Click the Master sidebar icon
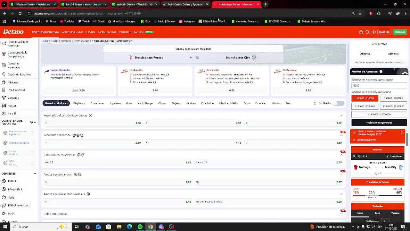 tap(4, 106)
